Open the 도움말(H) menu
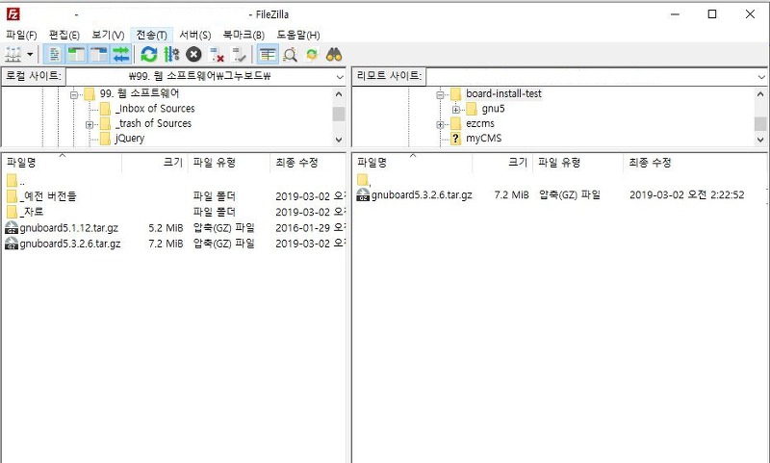770x463 pixels. coord(298,35)
